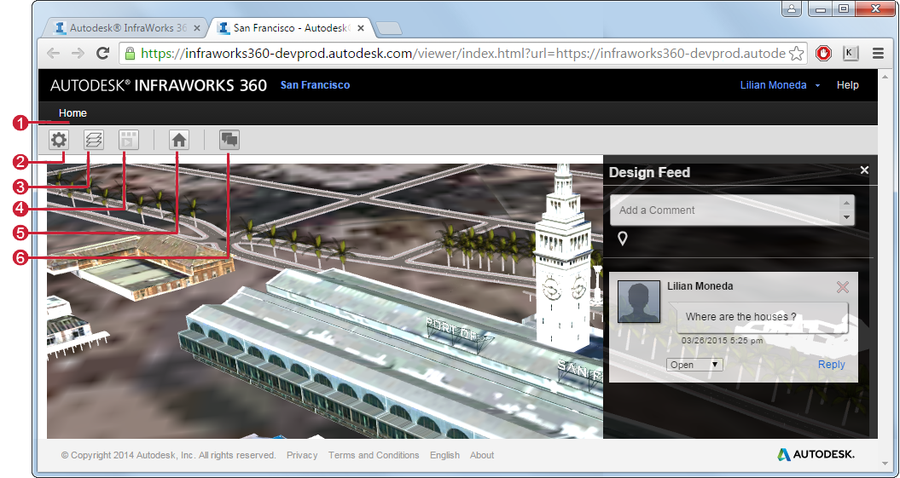Switch to the Autodesk InfraWorks 36 browser tab
Image resolution: width=900 pixels, height=478 pixels.
pos(126,27)
